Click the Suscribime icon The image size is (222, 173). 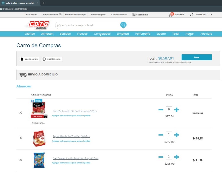click(x=134, y=15)
